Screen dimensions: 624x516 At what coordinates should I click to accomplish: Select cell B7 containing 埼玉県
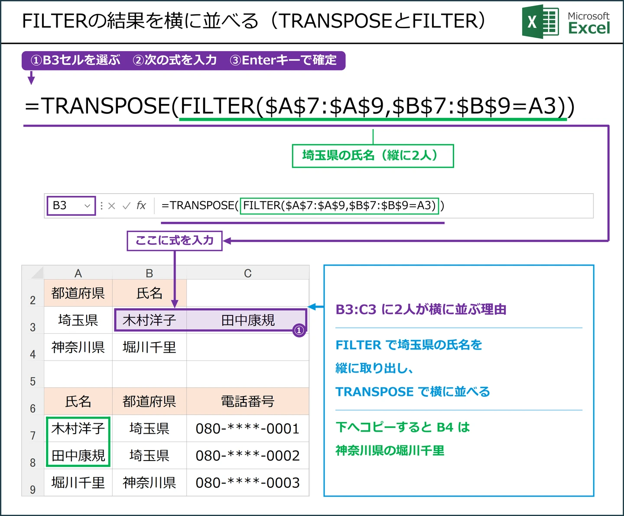tap(149, 428)
